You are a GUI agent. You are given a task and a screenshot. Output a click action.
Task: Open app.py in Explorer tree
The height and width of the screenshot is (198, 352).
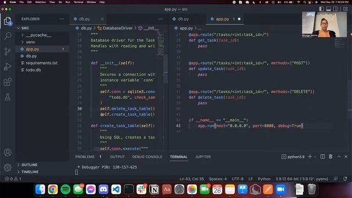pyautogui.click(x=43, y=49)
